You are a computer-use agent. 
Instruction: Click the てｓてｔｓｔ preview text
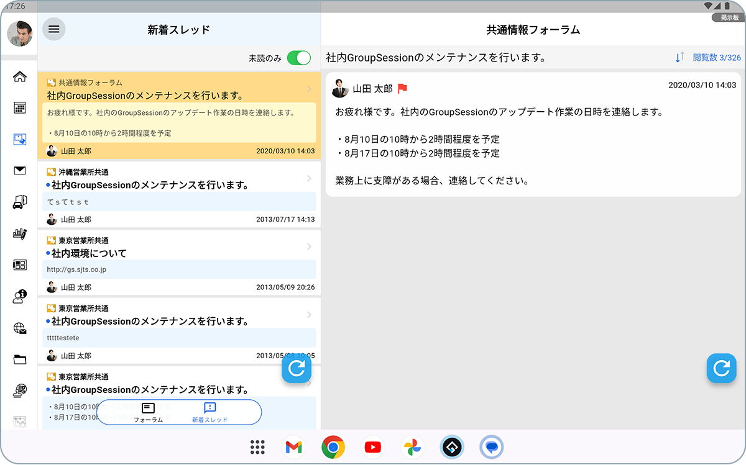coord(68,202)
